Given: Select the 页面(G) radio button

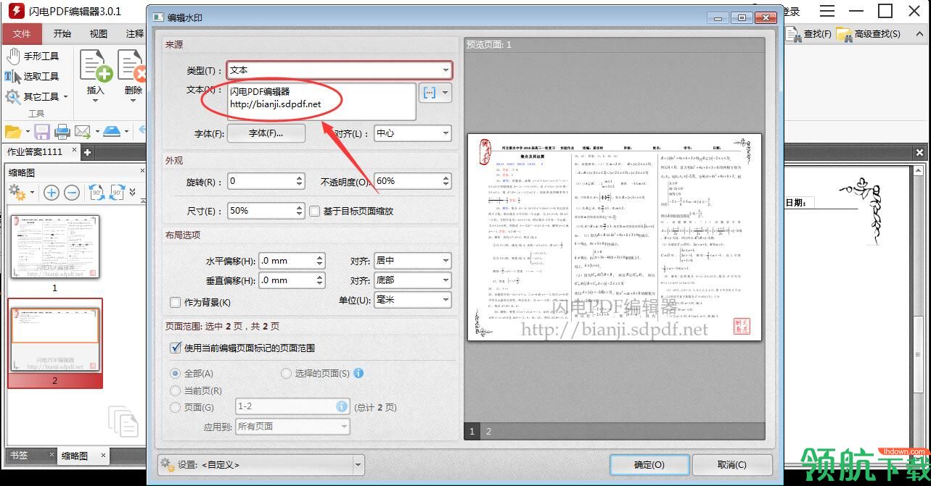Looking at the screenshot, I should coord(175,407).
